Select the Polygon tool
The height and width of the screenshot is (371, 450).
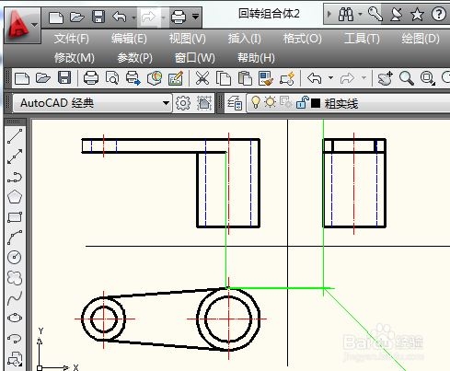coord(15,197)
